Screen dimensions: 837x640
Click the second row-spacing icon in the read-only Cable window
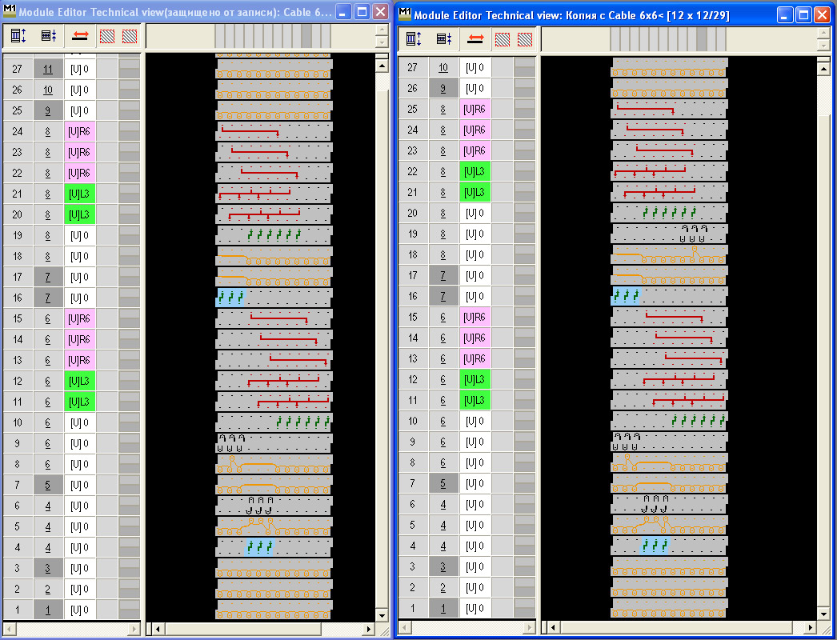pos(48,36)
